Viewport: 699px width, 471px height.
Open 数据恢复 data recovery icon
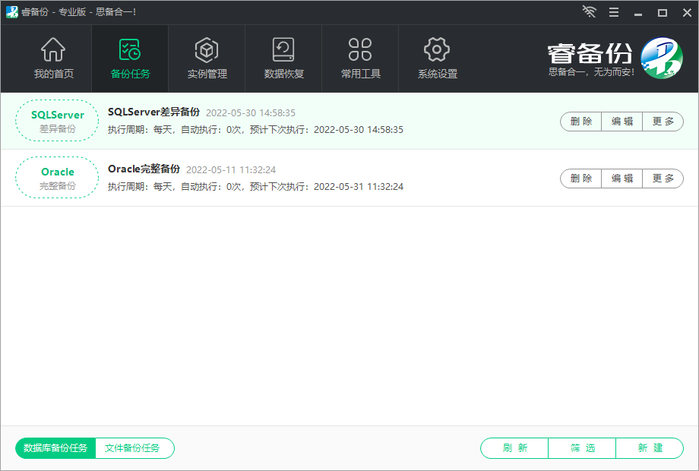pos(283,49)
